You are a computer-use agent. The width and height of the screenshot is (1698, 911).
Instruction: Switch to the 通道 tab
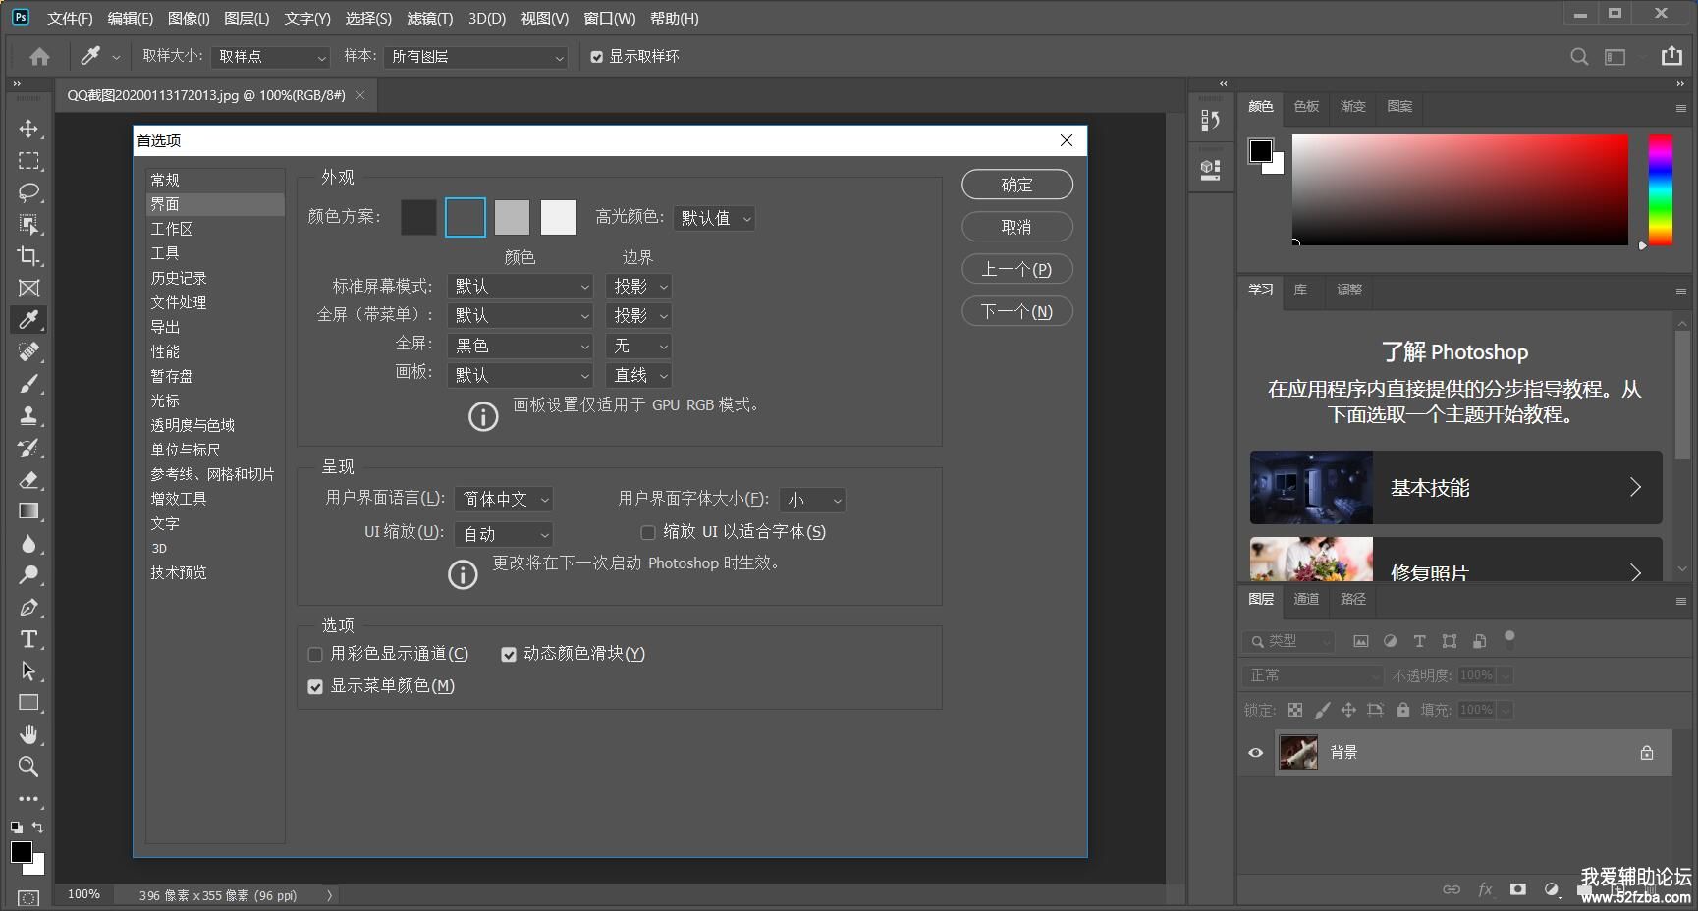[1306, 599]
